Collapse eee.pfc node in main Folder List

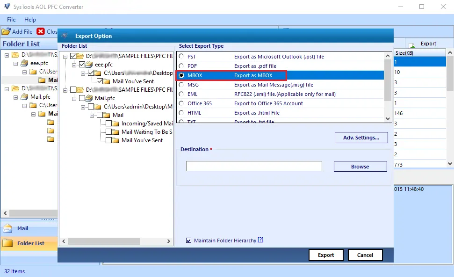[x=15, y=64]
